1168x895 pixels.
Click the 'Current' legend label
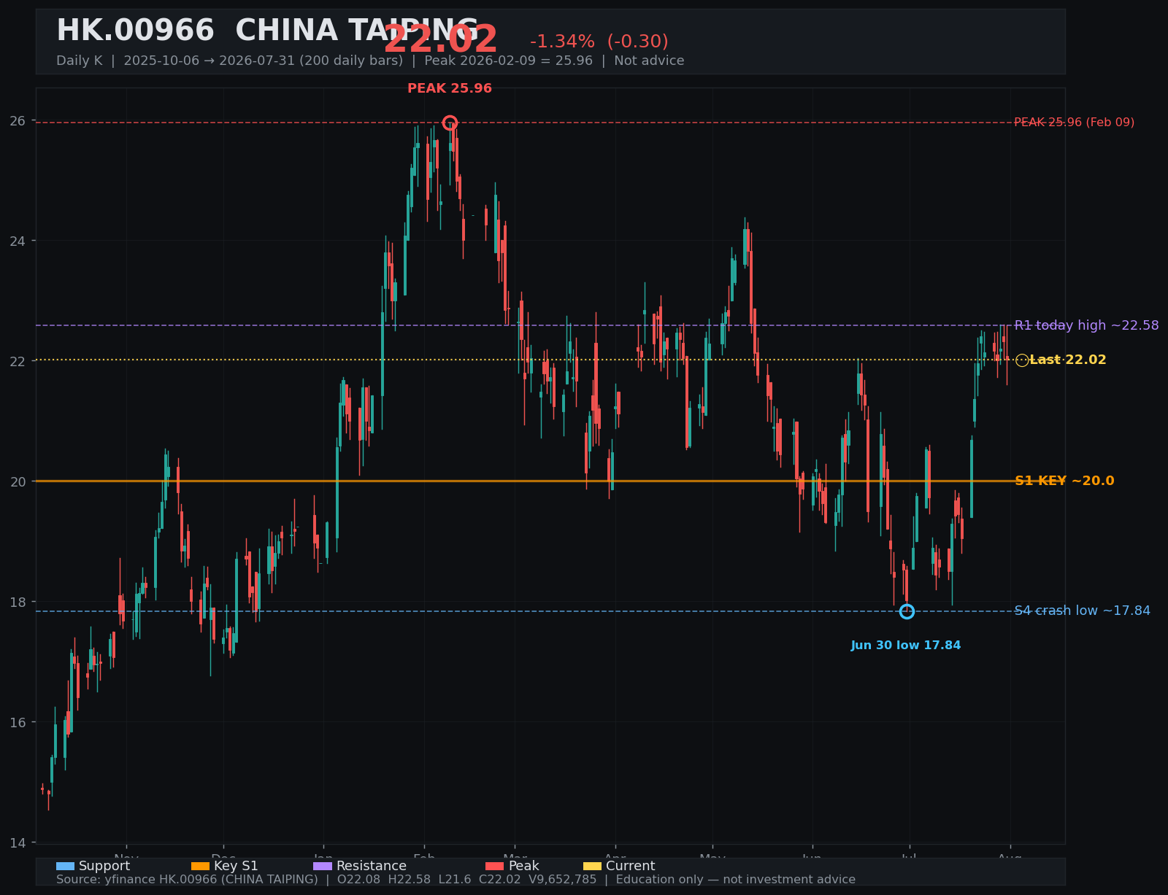631,867
